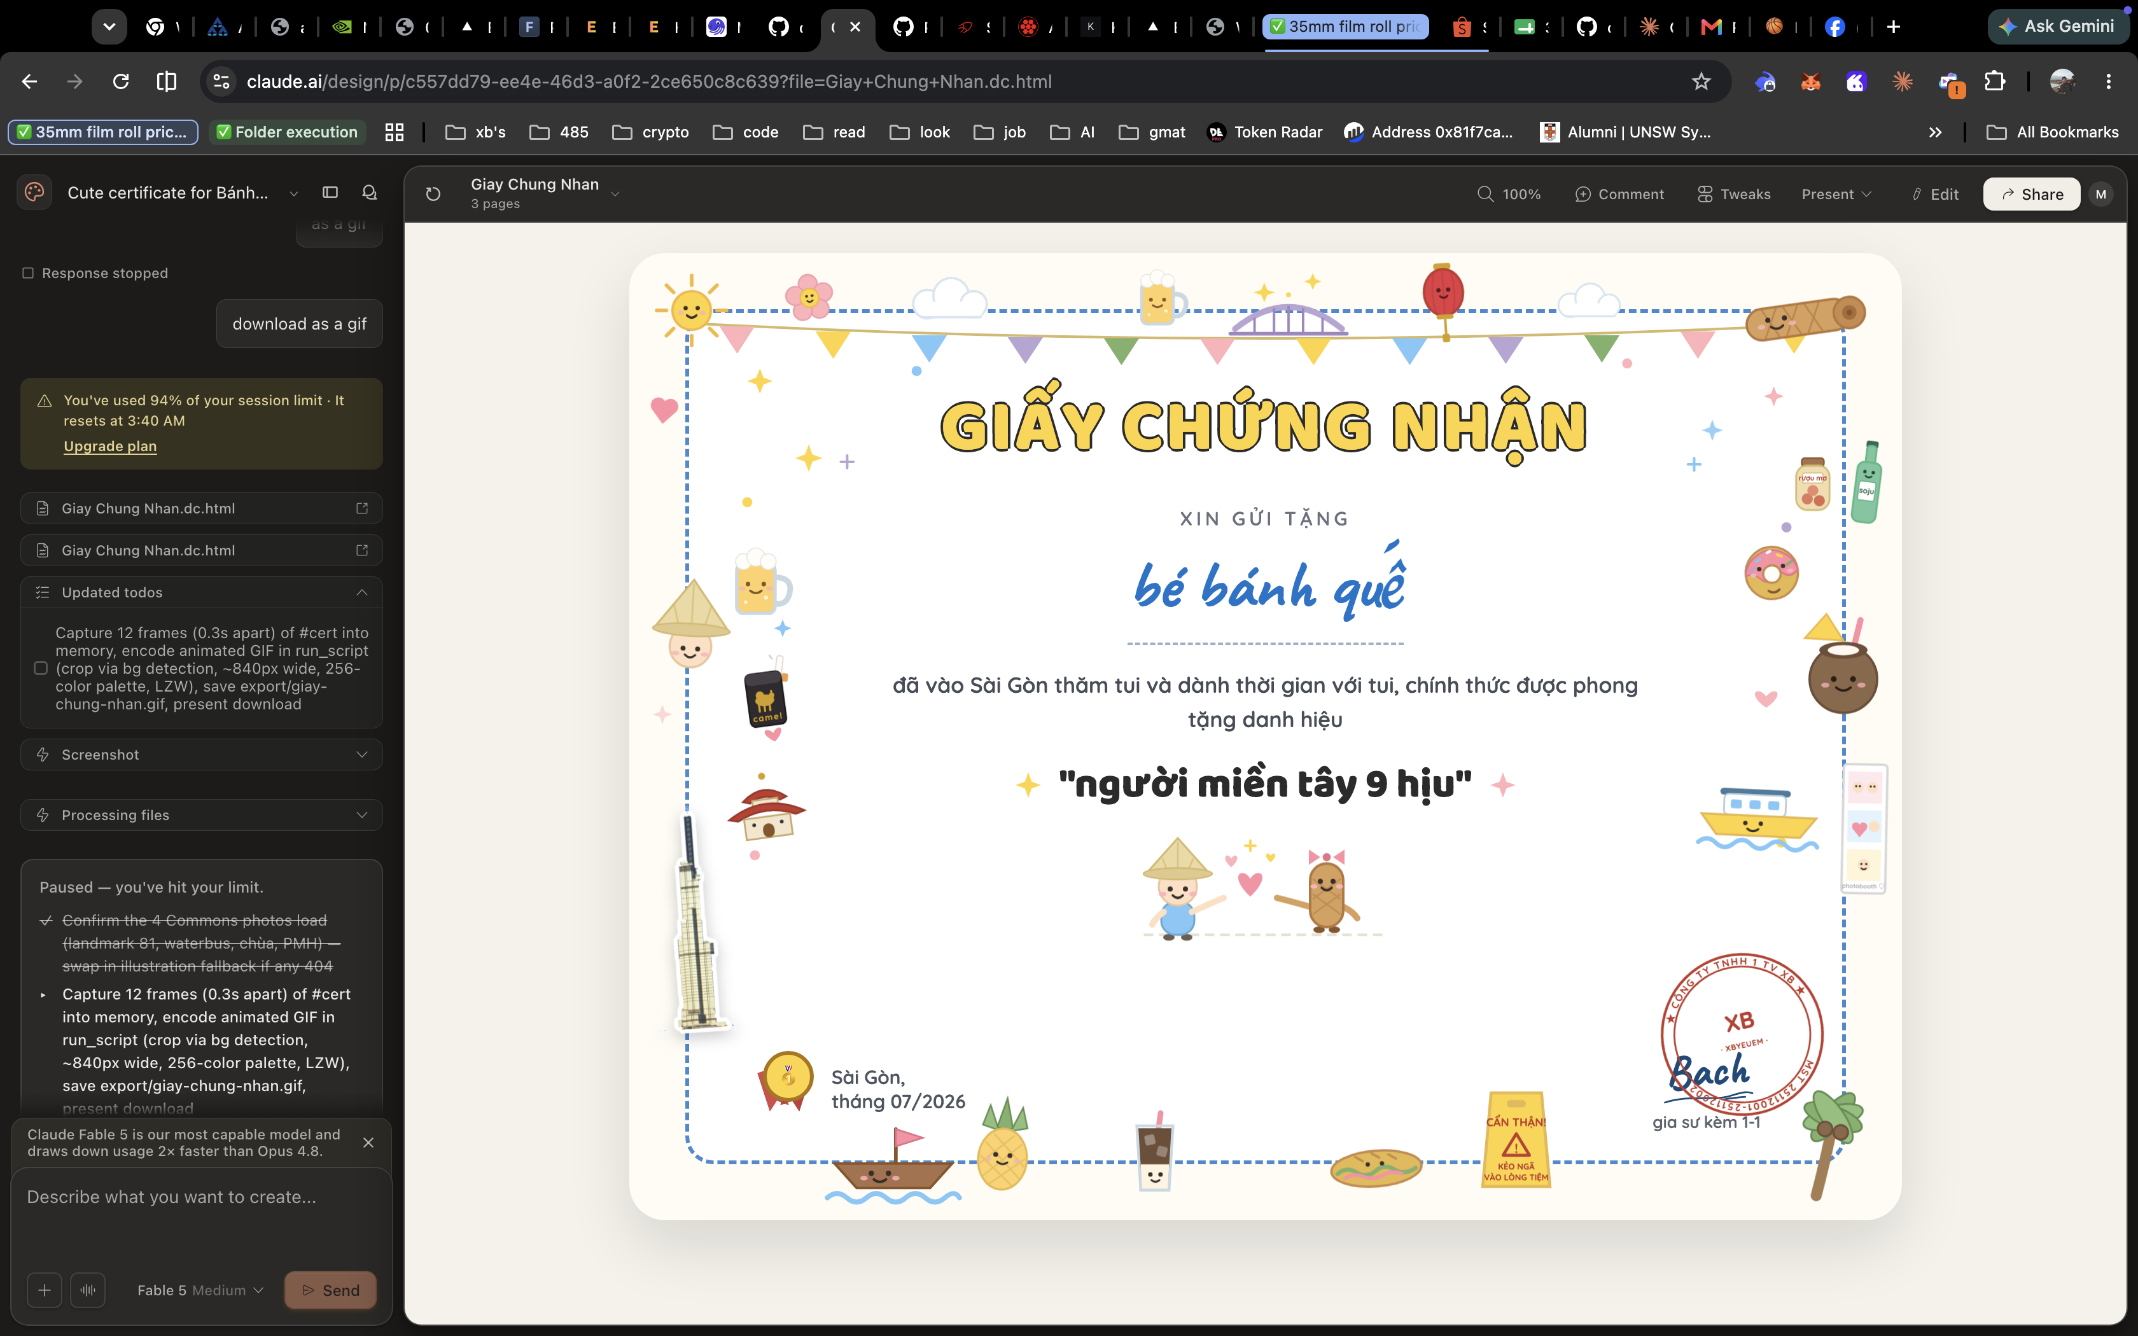Open the All Bookmarks folder
Viewport: 2138px width, 1336px height.
(2052, 132)
